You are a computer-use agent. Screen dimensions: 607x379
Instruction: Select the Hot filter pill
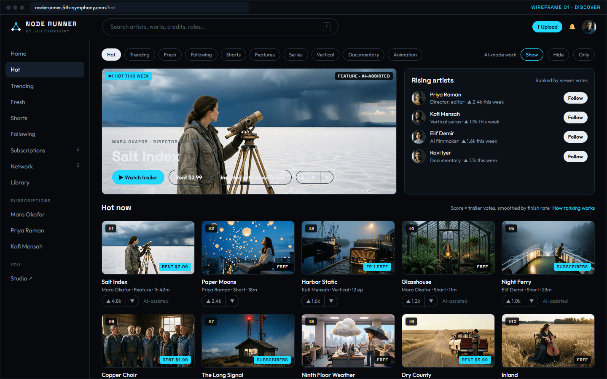click(111, 55)
